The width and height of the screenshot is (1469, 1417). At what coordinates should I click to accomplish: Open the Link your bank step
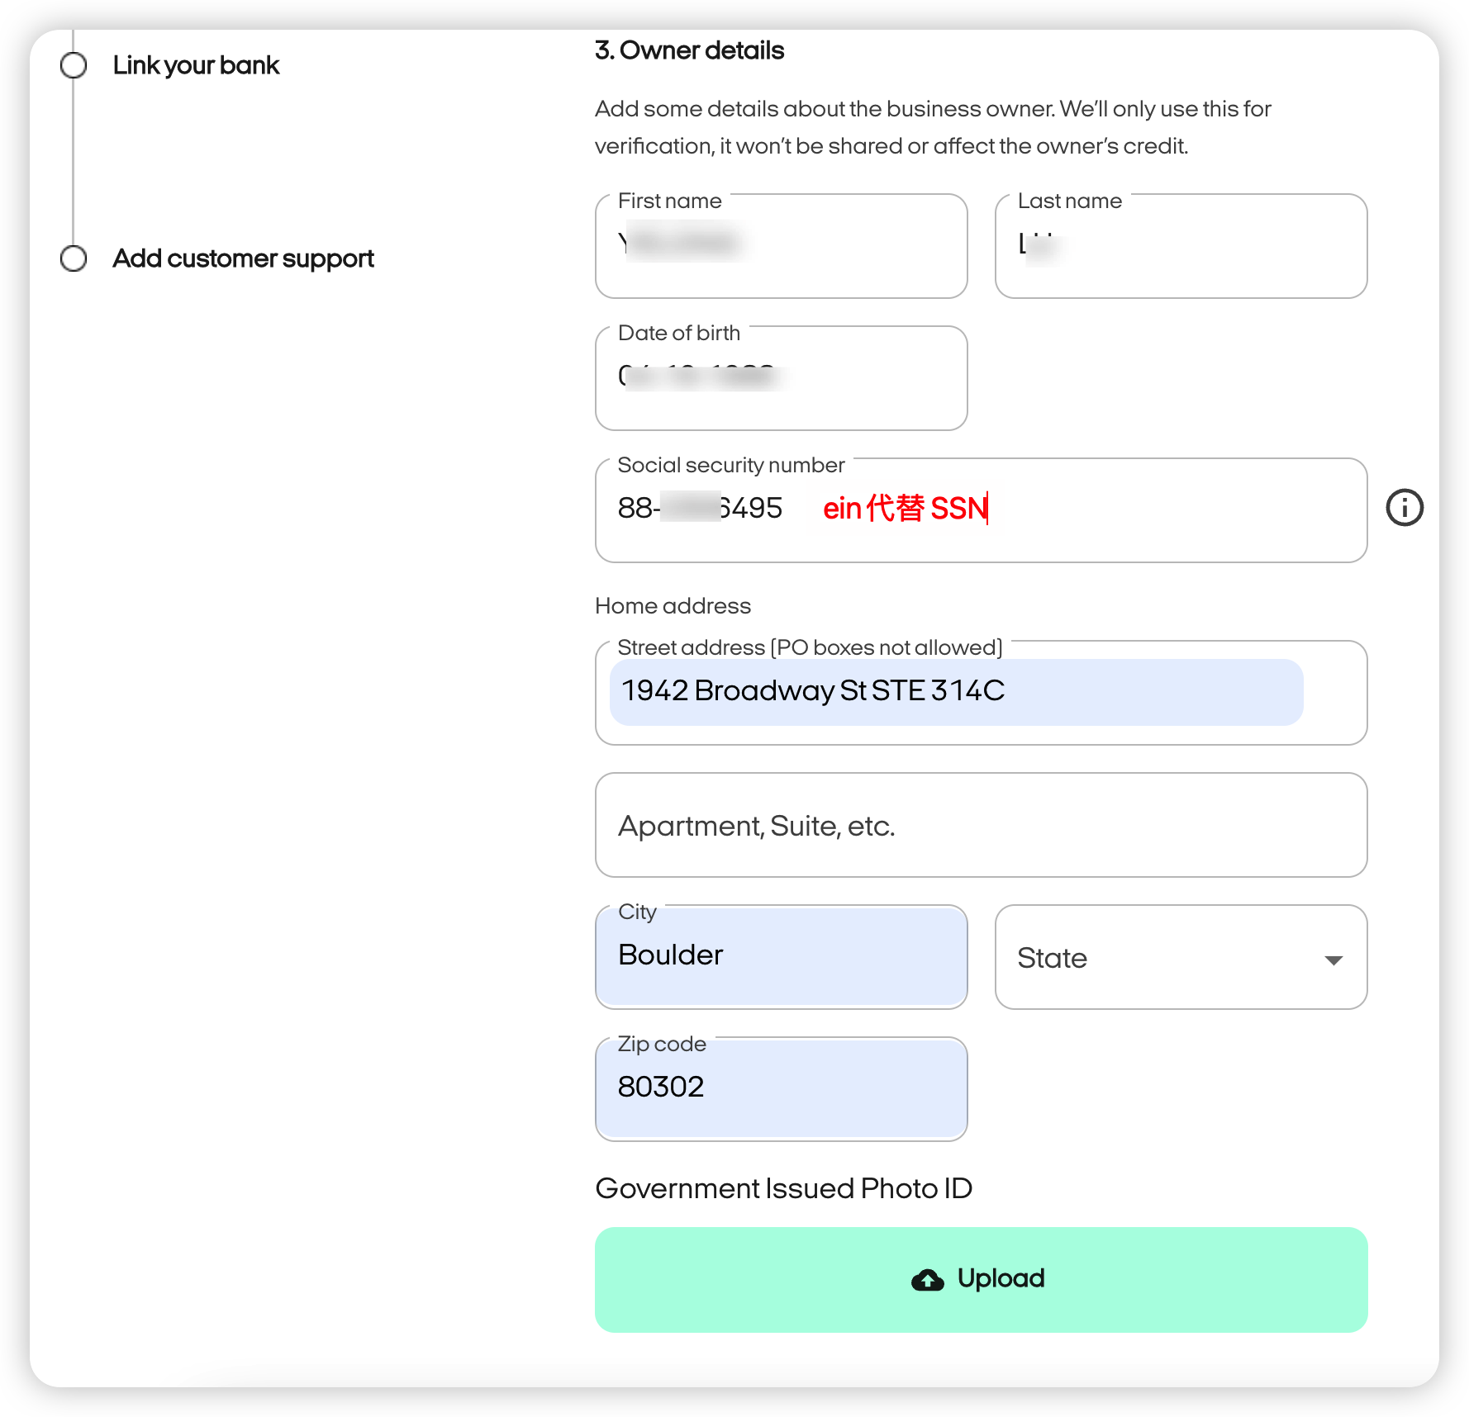196,65
